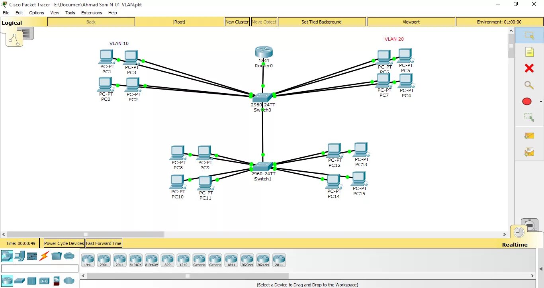
Task: Select the Place Note tool
Action: [x=530, y=52]
